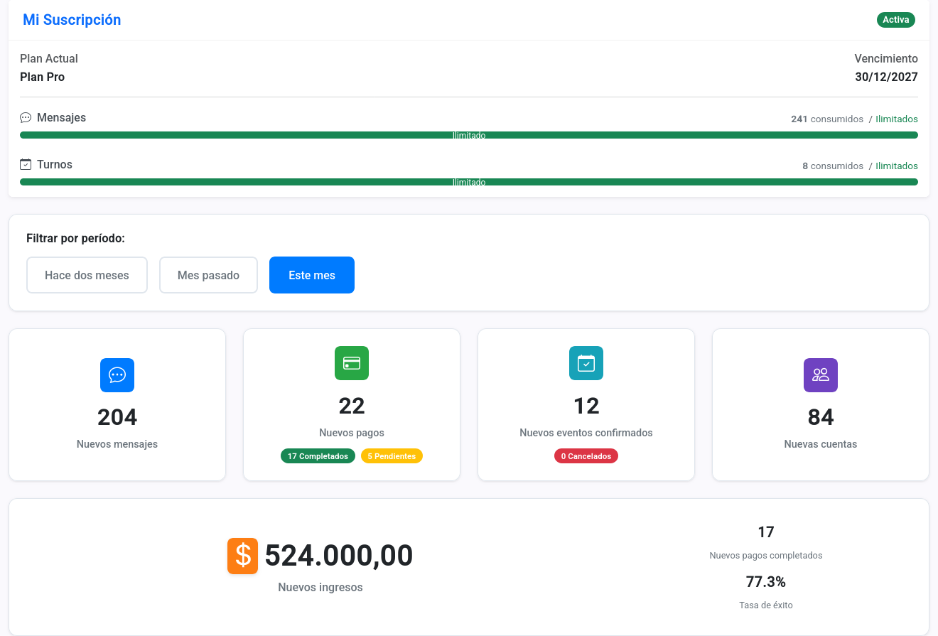Click the 22 new payments number

[x=352, y=406]
